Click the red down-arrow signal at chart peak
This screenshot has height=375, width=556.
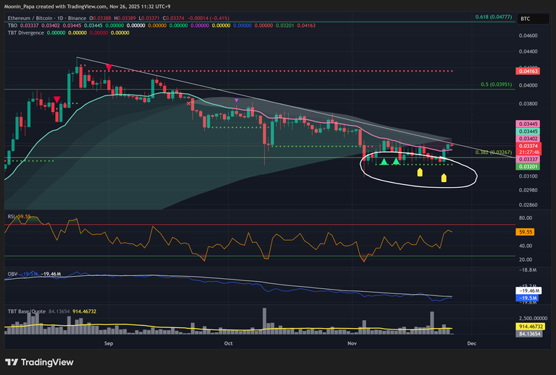click(x=108, y=67)
